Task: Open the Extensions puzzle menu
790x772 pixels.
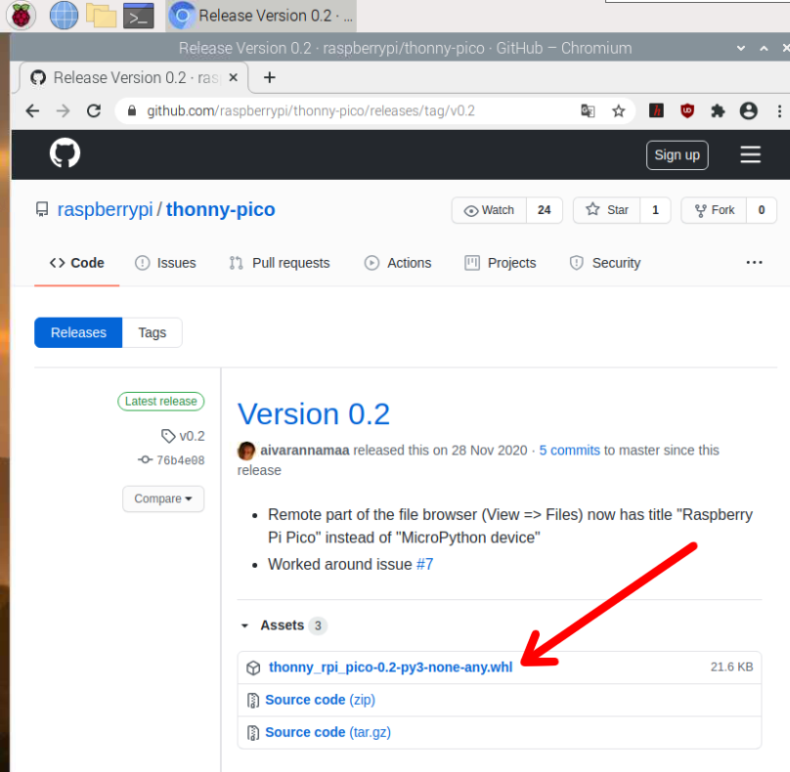Action: [x=718, y=110]
